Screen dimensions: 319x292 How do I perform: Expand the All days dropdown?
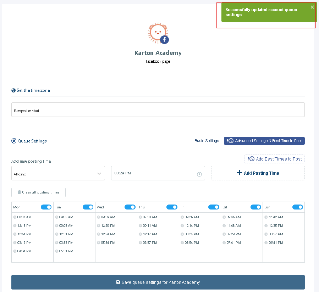point(58,173)
